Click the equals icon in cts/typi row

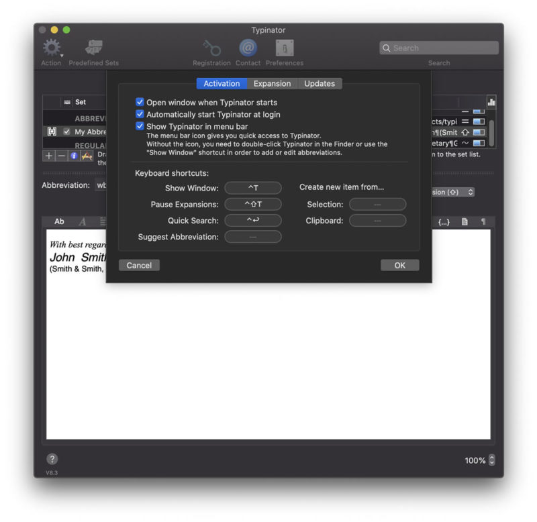[x=465, y=121]
